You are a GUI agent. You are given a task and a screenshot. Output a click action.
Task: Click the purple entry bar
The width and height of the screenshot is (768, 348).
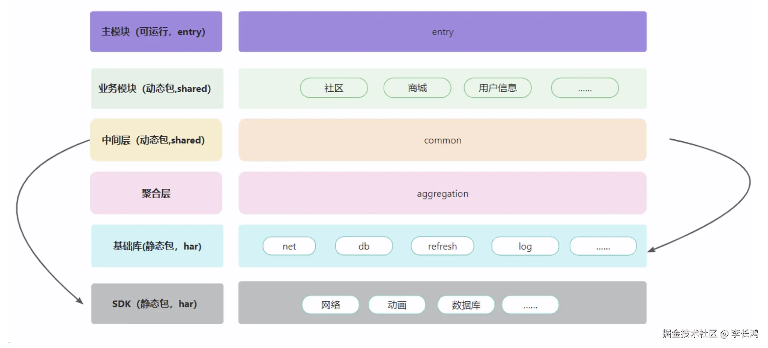[442, 32]
